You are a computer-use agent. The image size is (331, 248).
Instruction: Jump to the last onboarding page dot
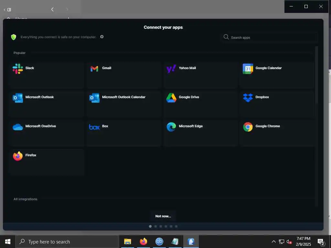click(x=176, y=226)
